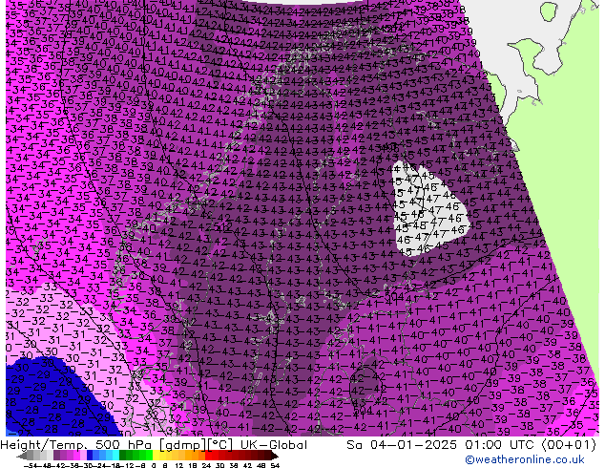
Task: Click the 'UK-Global' model label
Action: tap(274, 445)
